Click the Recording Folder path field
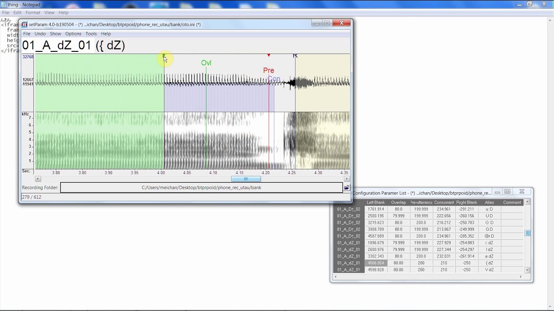The width and height of the screenshot is (554, 311). click(201, 187)
